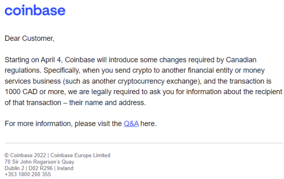This screenshot has width=284, height=179.
Task: Click the phrase "another cryptocurrency exchange"
Action: (x=145, y=81)
